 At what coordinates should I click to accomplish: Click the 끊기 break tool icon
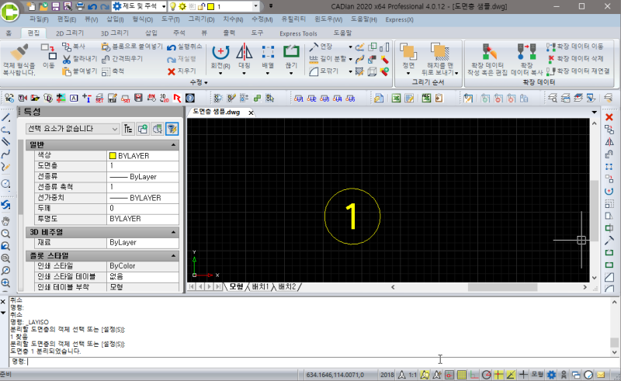click(x=291, y=52)
